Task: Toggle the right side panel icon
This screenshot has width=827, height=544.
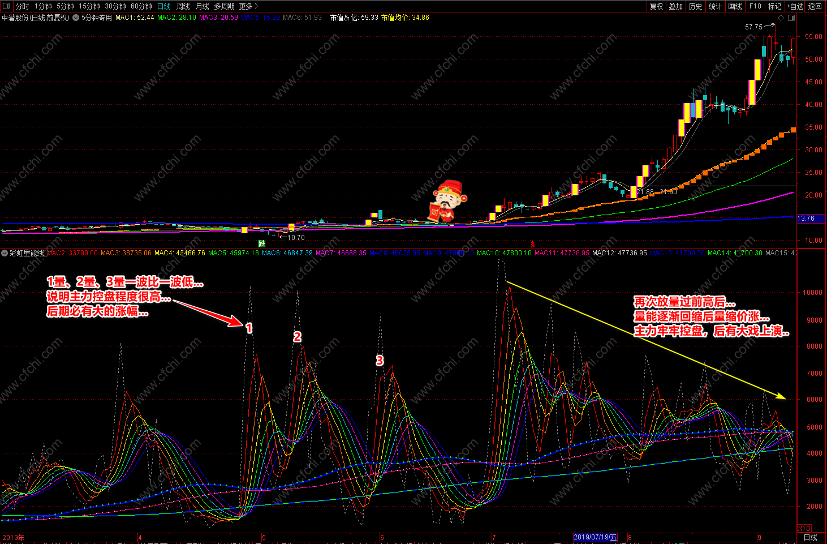Action: [x=791, y=18]
